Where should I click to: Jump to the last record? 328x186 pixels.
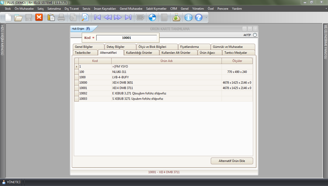(x=128, y=17)
